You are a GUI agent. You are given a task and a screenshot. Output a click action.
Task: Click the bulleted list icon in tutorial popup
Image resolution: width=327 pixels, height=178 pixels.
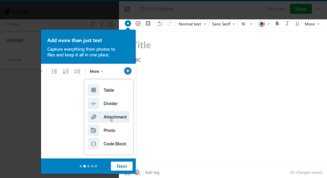(x=55, y=71)
